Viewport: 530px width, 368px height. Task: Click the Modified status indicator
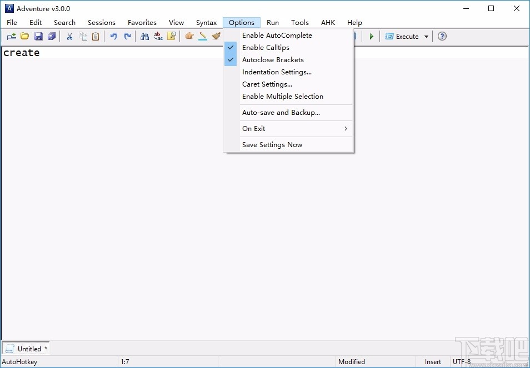(x=352, y=361)
